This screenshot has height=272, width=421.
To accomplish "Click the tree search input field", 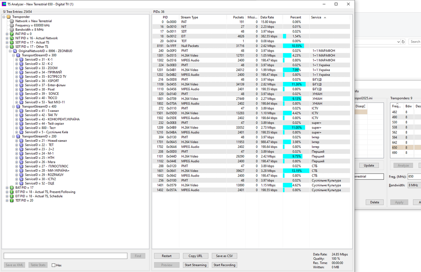I will (x=66, y=256).
